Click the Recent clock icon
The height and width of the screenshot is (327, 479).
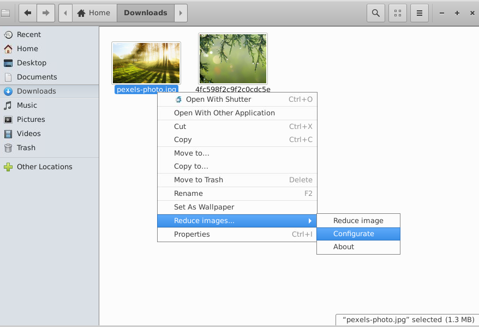click(x=8, y=35)
